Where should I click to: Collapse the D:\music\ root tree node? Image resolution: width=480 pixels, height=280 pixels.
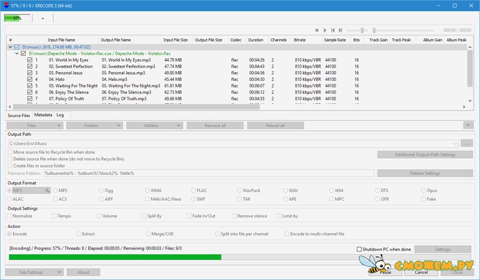tap(10, 47)
